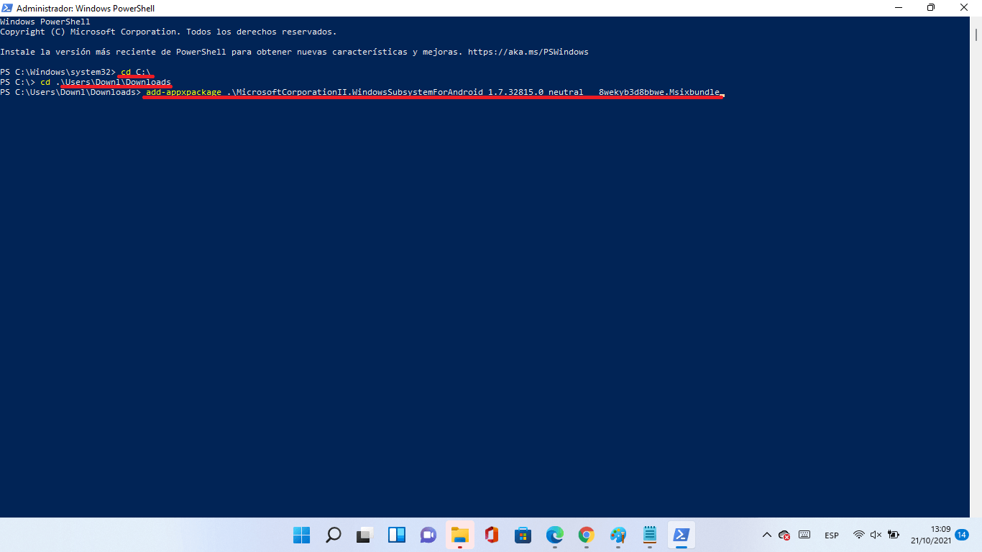Open Microsoft Store from the taskbar

coord(523,535)
